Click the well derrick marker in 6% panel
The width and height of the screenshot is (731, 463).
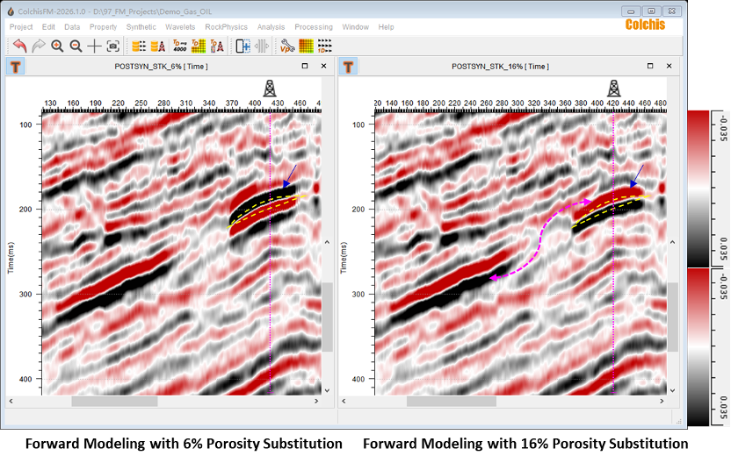(x=270, y=88)
